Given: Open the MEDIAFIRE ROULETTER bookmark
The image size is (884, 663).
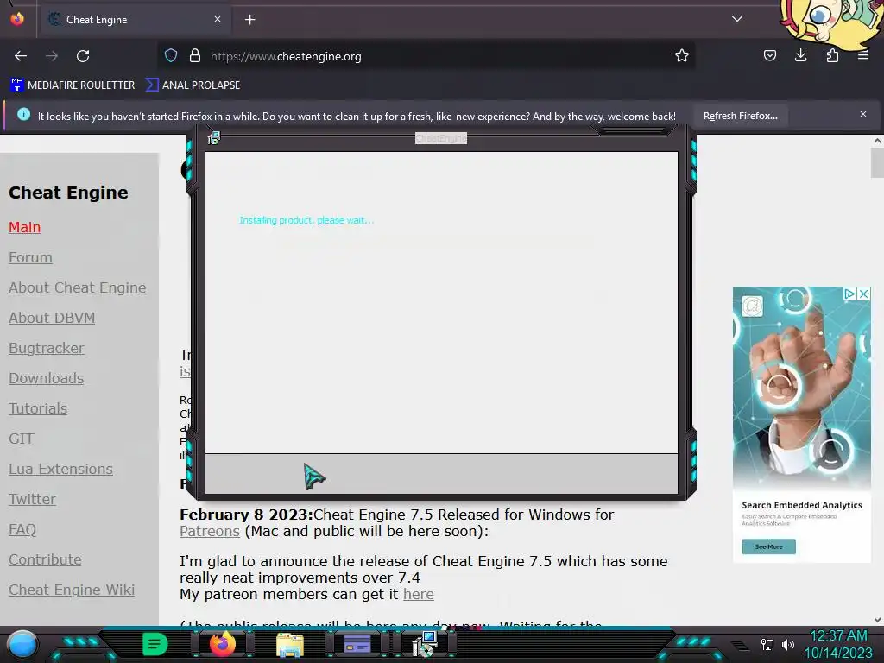Looking at the screenshot, I should [x=73, y=85].
